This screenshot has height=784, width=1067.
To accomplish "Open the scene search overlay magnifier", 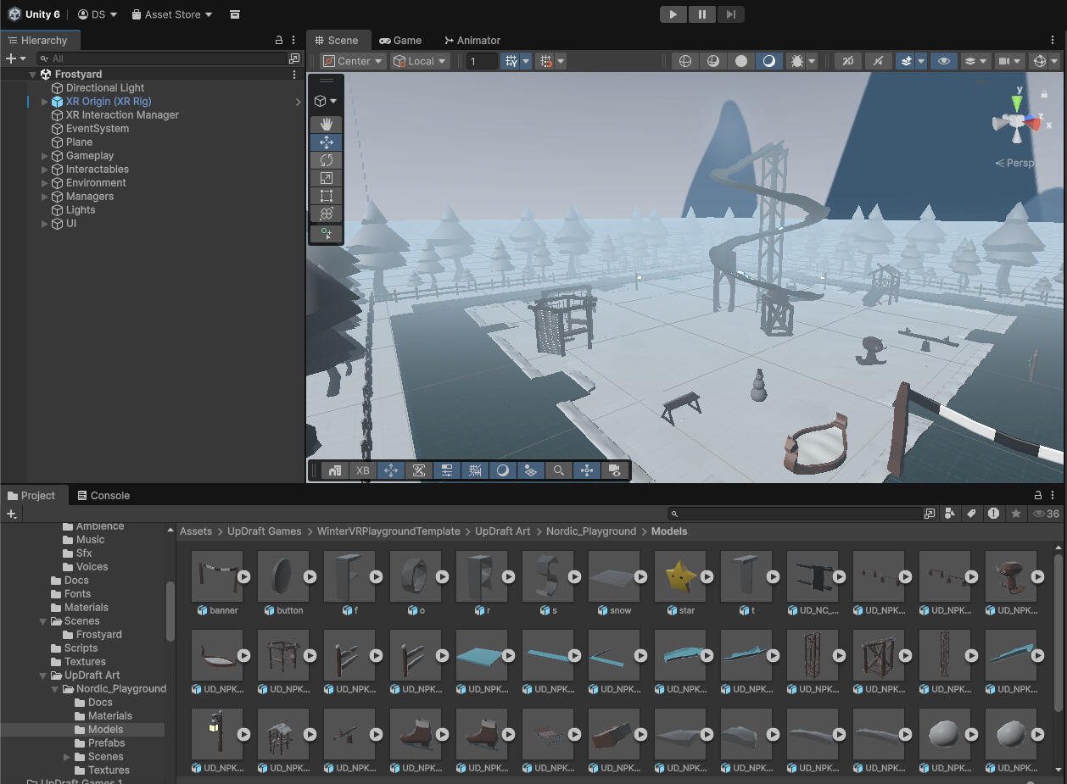I will click(558, 470).
